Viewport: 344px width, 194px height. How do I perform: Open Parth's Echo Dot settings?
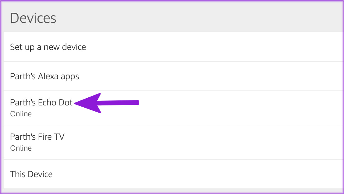(x=41, y=102)
